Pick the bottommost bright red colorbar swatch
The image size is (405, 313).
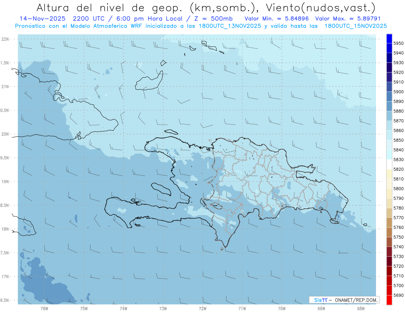point(389,300)
